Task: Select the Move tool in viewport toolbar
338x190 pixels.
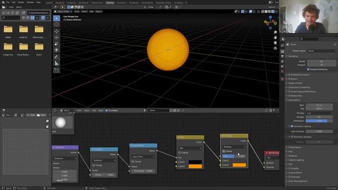Action: (x=57, y=32)
